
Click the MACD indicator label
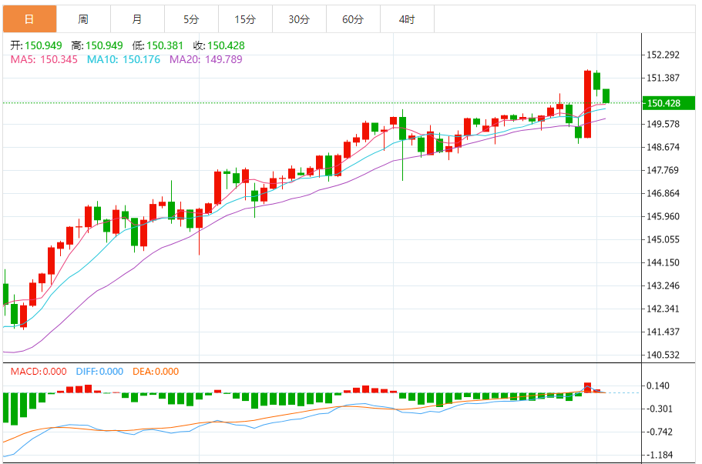39,372
